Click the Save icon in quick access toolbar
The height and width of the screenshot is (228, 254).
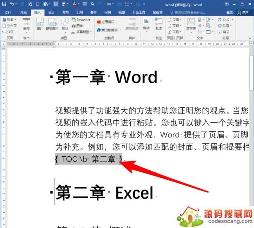(x=4, y=4)
